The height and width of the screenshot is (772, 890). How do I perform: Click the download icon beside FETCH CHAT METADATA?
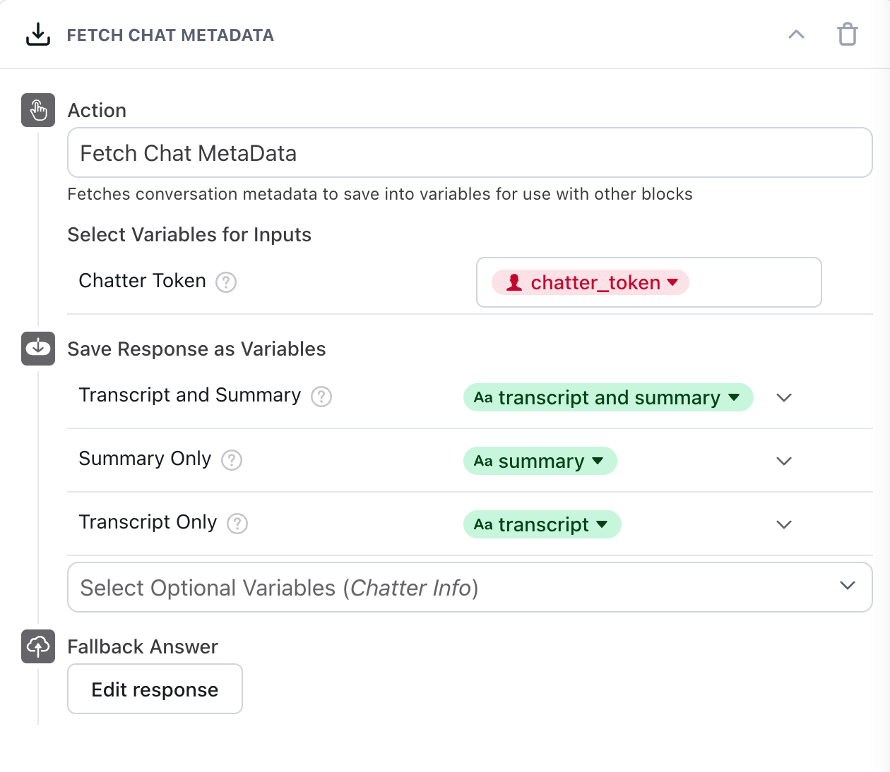[x=37, y=34]
